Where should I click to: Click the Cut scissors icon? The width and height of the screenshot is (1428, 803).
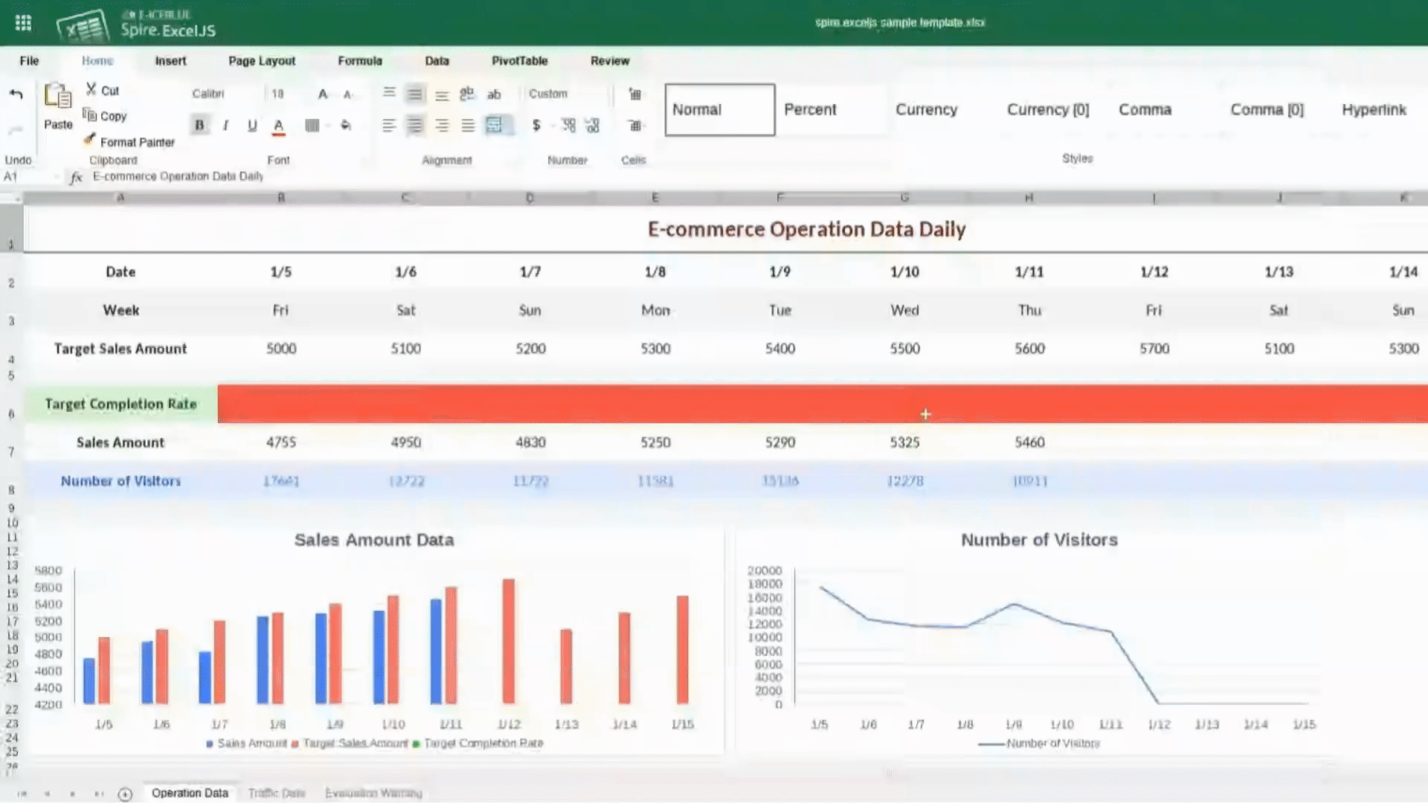tap(91, 90)
